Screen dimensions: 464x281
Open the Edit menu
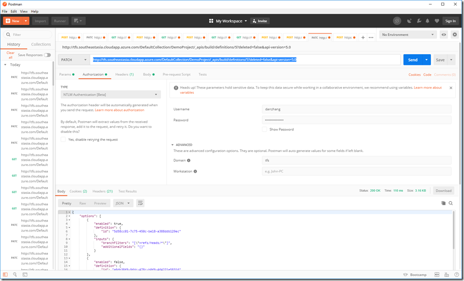(13, 11)
